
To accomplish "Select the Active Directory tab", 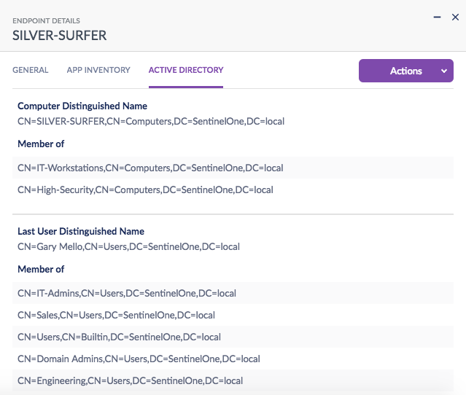I will pyautogui.click(x=186, y=71).
